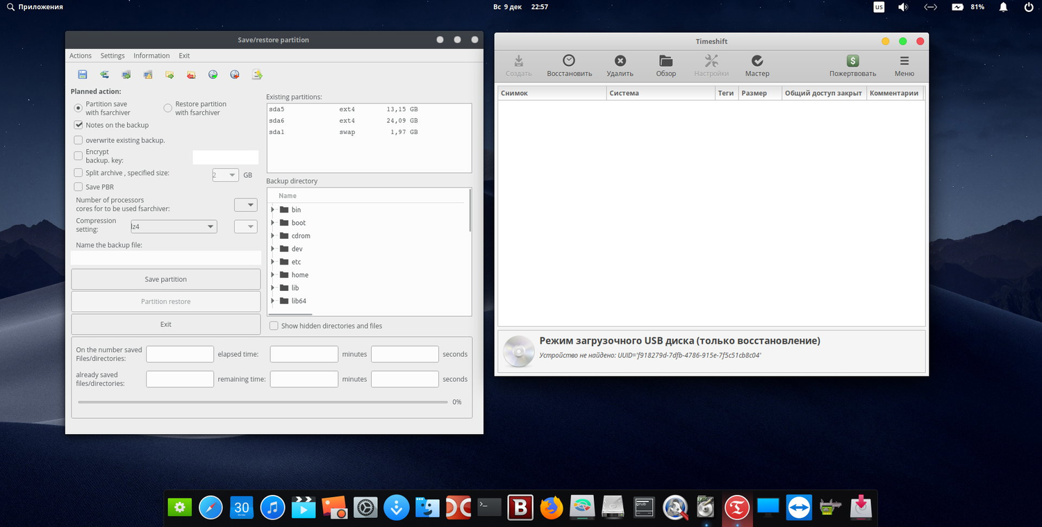Check Show hidden directories and files
This screenshot has height=527, width=1042.
(274, 326)
